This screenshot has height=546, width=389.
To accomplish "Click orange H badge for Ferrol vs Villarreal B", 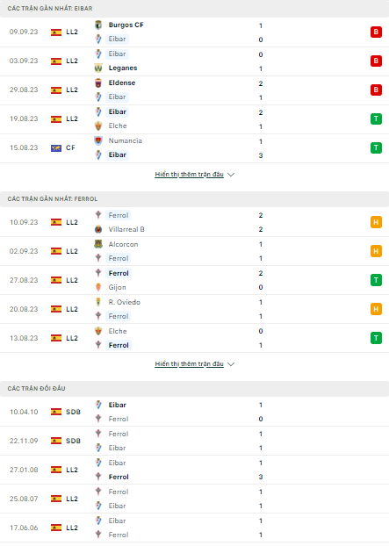I will click(376, 222).
